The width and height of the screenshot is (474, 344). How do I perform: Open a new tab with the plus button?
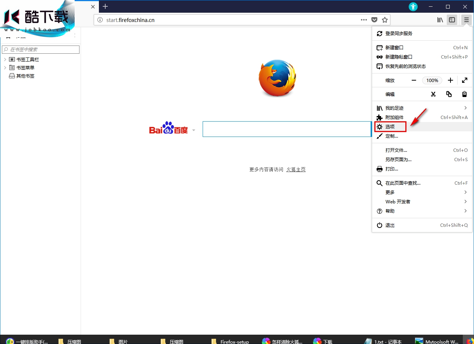(x=105, y=6)
